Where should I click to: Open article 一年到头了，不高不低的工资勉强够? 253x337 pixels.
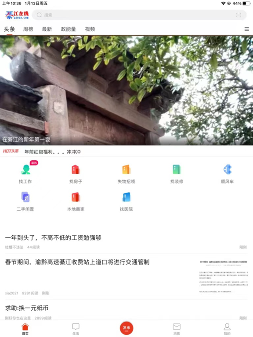[x=53, y=238]
